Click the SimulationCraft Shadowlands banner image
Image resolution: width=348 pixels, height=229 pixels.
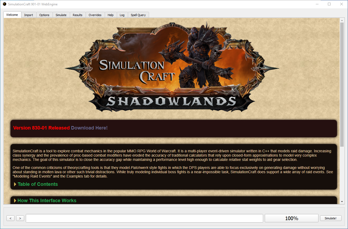pyautogui.click(x=172, y=67)
